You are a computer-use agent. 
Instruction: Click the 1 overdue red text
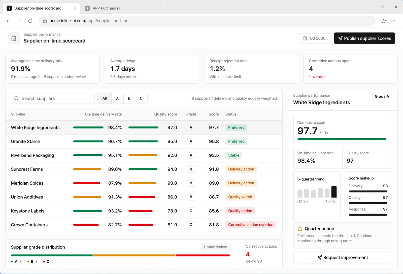[317, 77]
